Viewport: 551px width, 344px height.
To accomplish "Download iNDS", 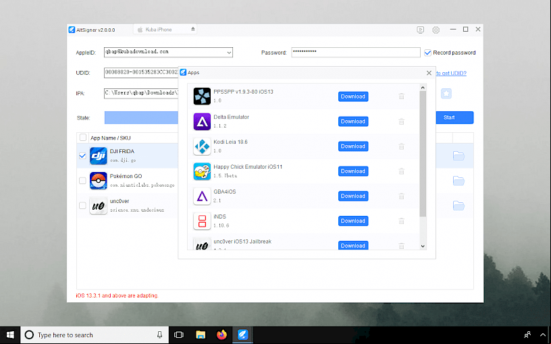I will [x=353, y=221].
